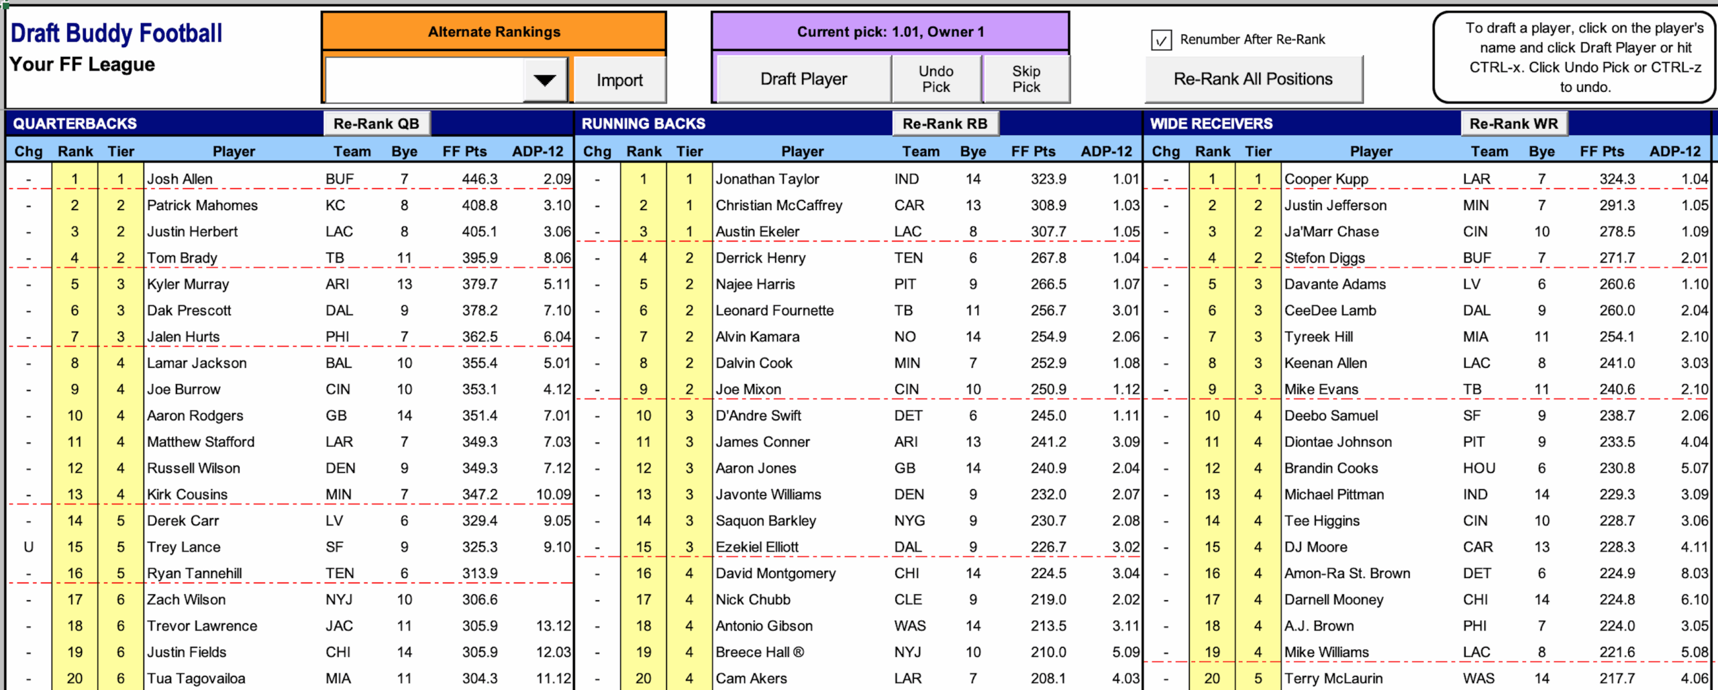Click the RUNNING BACKS section header
The width and height of the screenshot is (1718, 690).
[644, 124]
